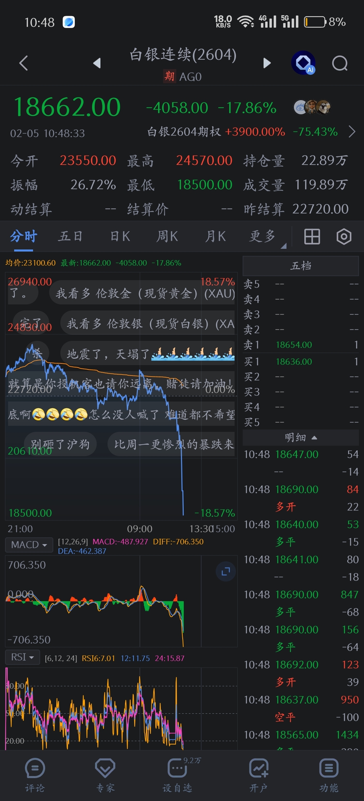
Task: Switch to the previous contract arrow
Action: point(97,63)
